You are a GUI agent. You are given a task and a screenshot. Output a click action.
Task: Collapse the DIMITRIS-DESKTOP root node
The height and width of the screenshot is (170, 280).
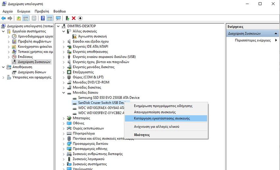(x=58, y=26)
